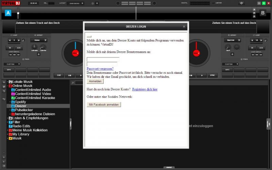
Task: Double the right deck loop length
Action: click(x=261, y=40)
